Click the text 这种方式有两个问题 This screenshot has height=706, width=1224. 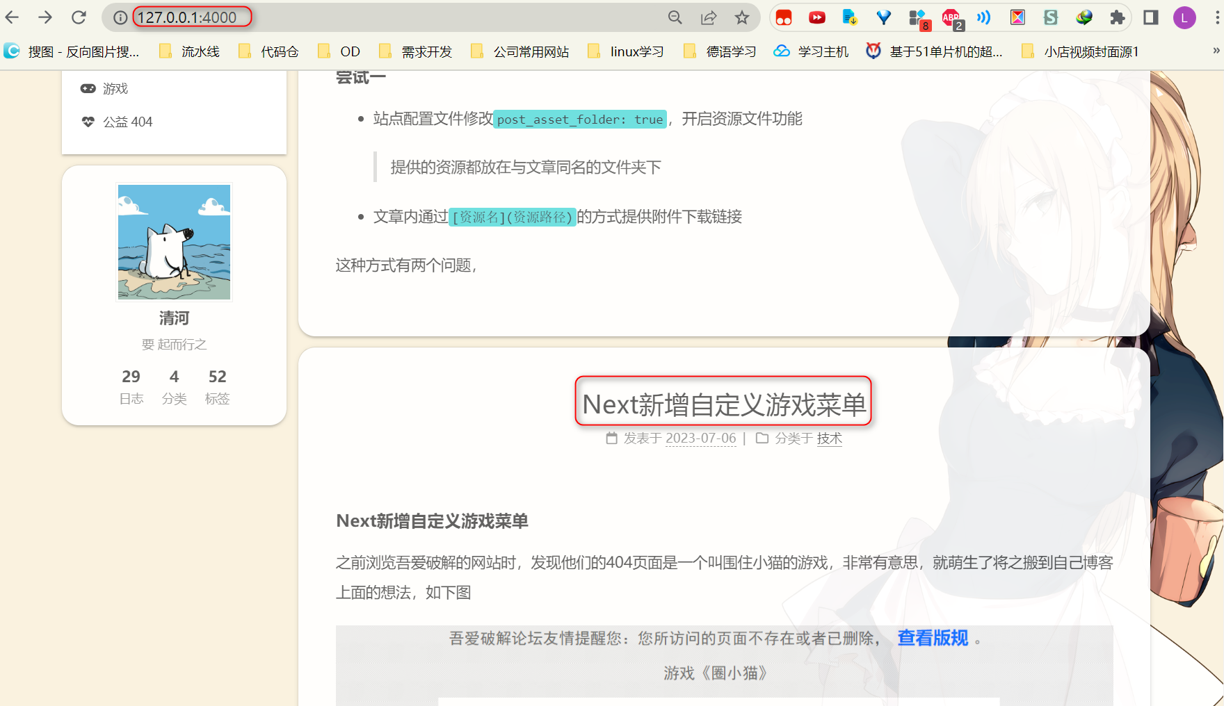405,265
